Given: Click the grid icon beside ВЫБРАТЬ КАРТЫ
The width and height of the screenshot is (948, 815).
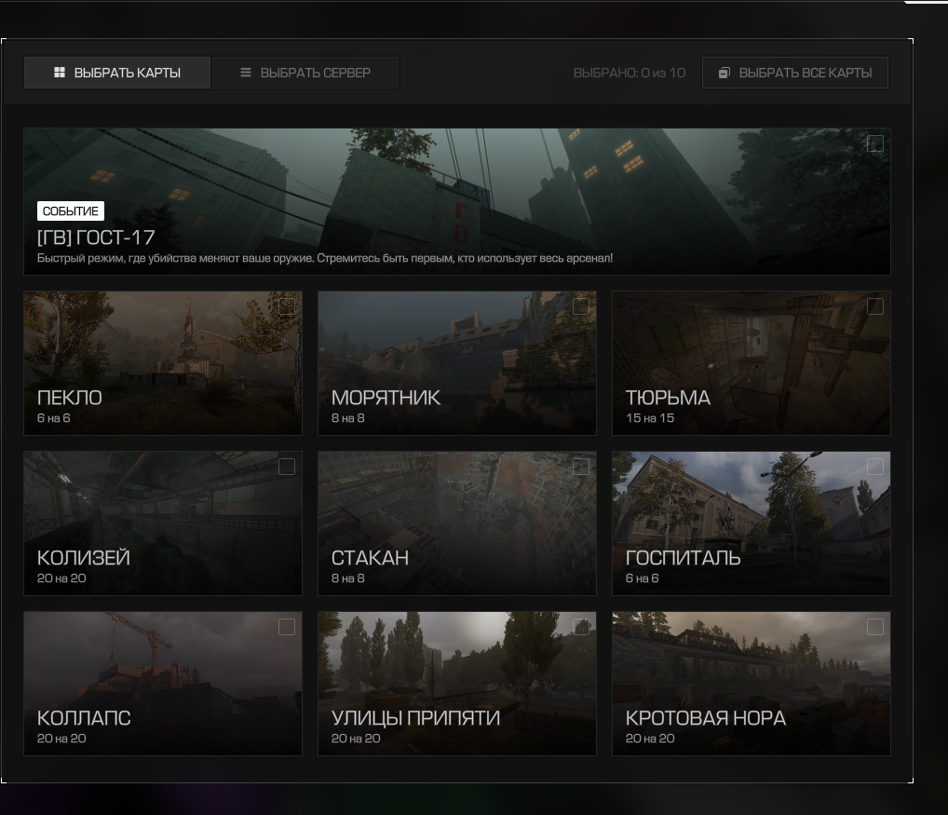Looking at the screenshot, I should (60, 73).
